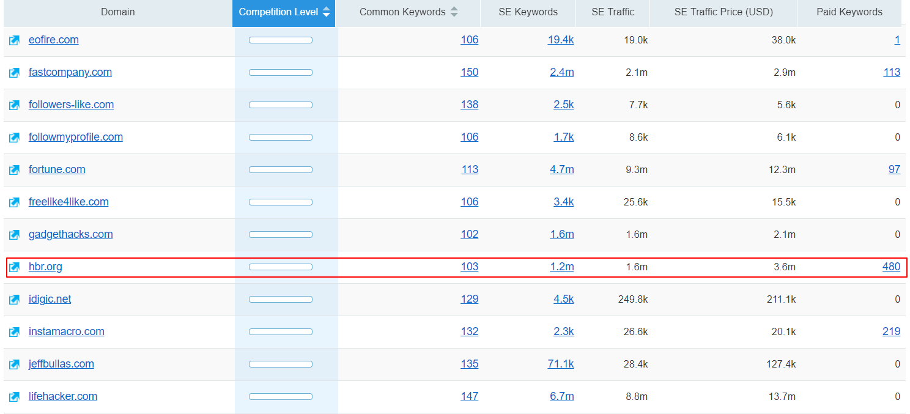910x414 pixels.
Task: Open 150 common keywords for fastcompany.com
Action: pos(469,72)
